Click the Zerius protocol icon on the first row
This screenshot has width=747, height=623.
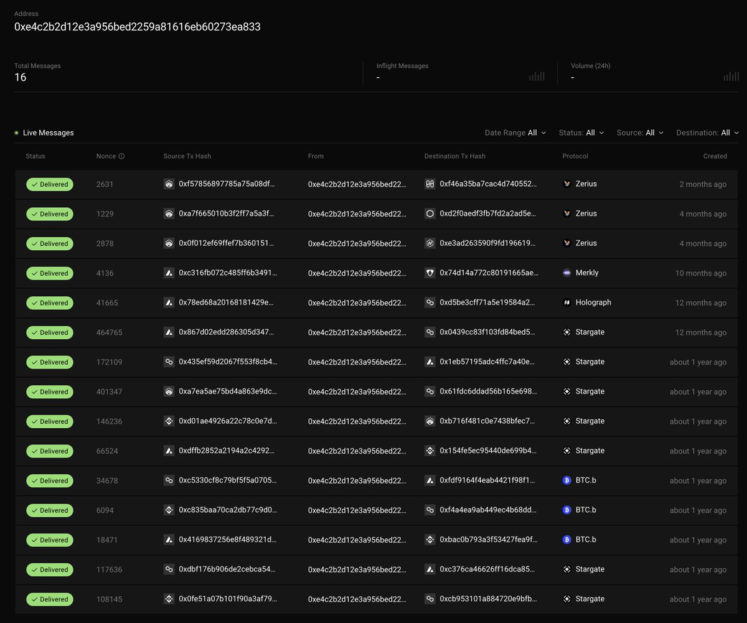tap(567, 184)
